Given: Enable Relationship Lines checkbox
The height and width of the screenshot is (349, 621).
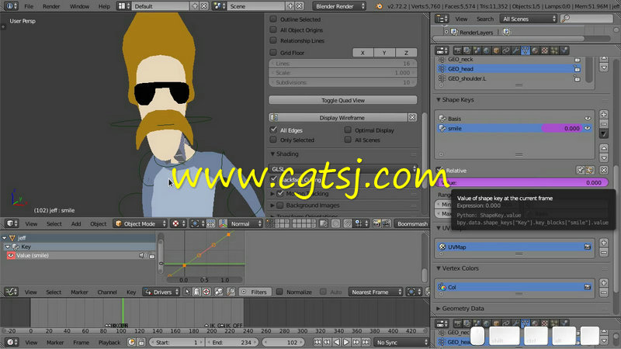Looking at the screenshot, I should tap(273, 40).
